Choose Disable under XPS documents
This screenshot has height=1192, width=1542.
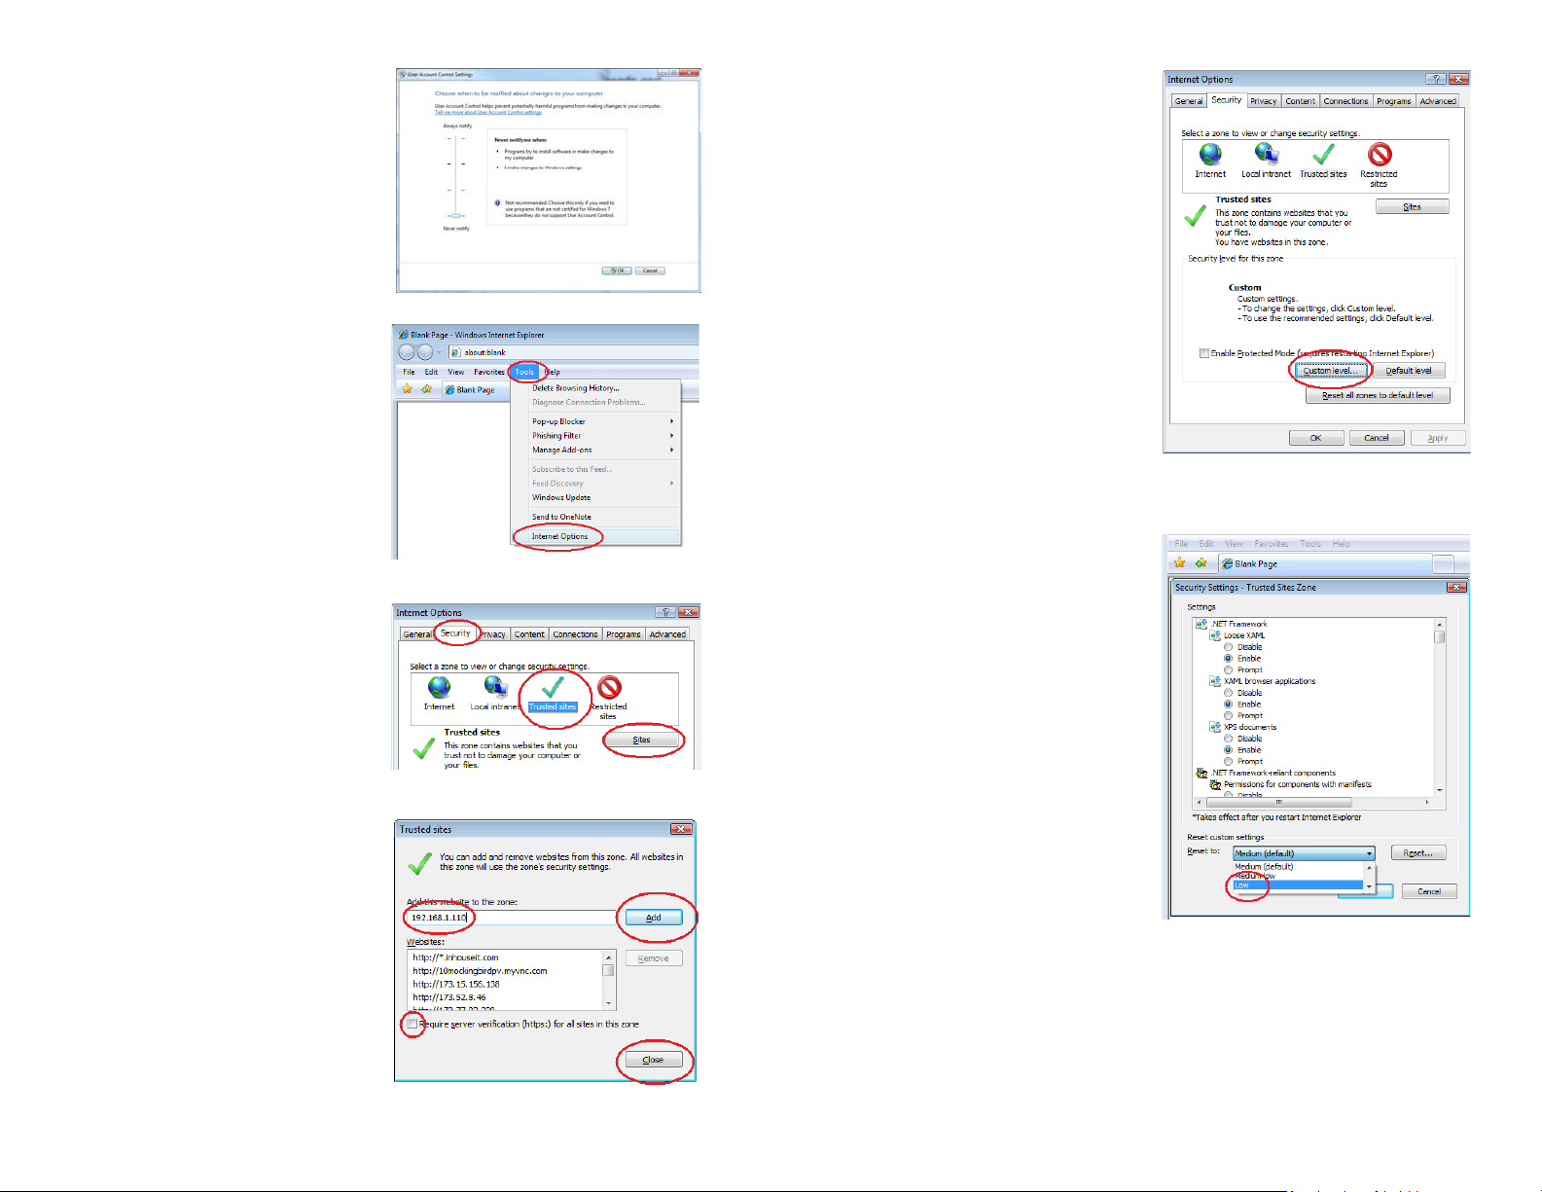(x=1228, y=739)
